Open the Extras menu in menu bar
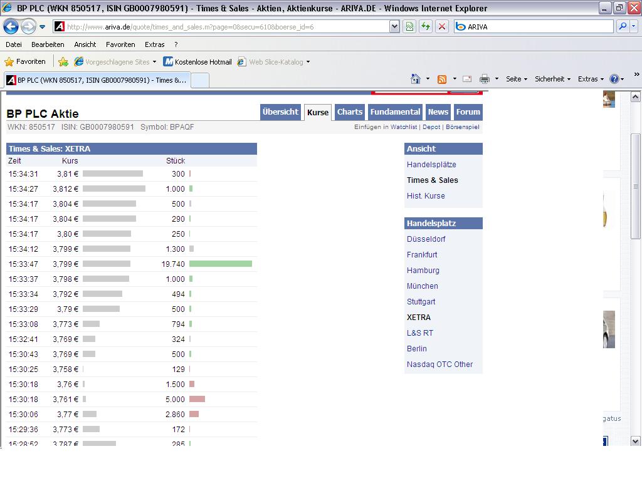 pyautogui.click(x=154, y=44)
